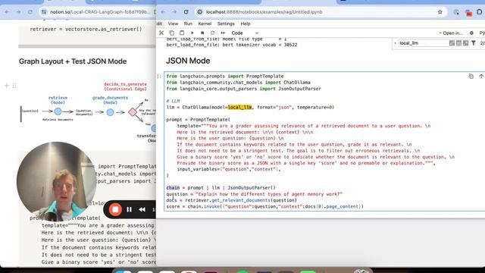Go back in the Notion browser window
Screen dimensions: 485x273
7,12
